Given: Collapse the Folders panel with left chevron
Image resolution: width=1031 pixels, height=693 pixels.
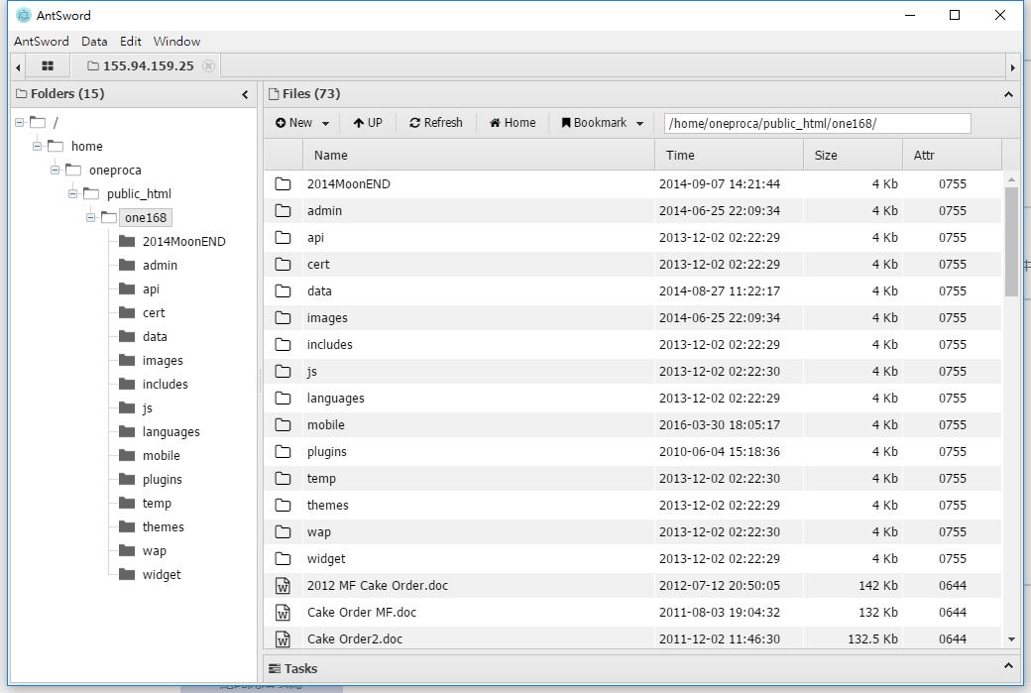Looking at the screenshot, I should 245,94.
